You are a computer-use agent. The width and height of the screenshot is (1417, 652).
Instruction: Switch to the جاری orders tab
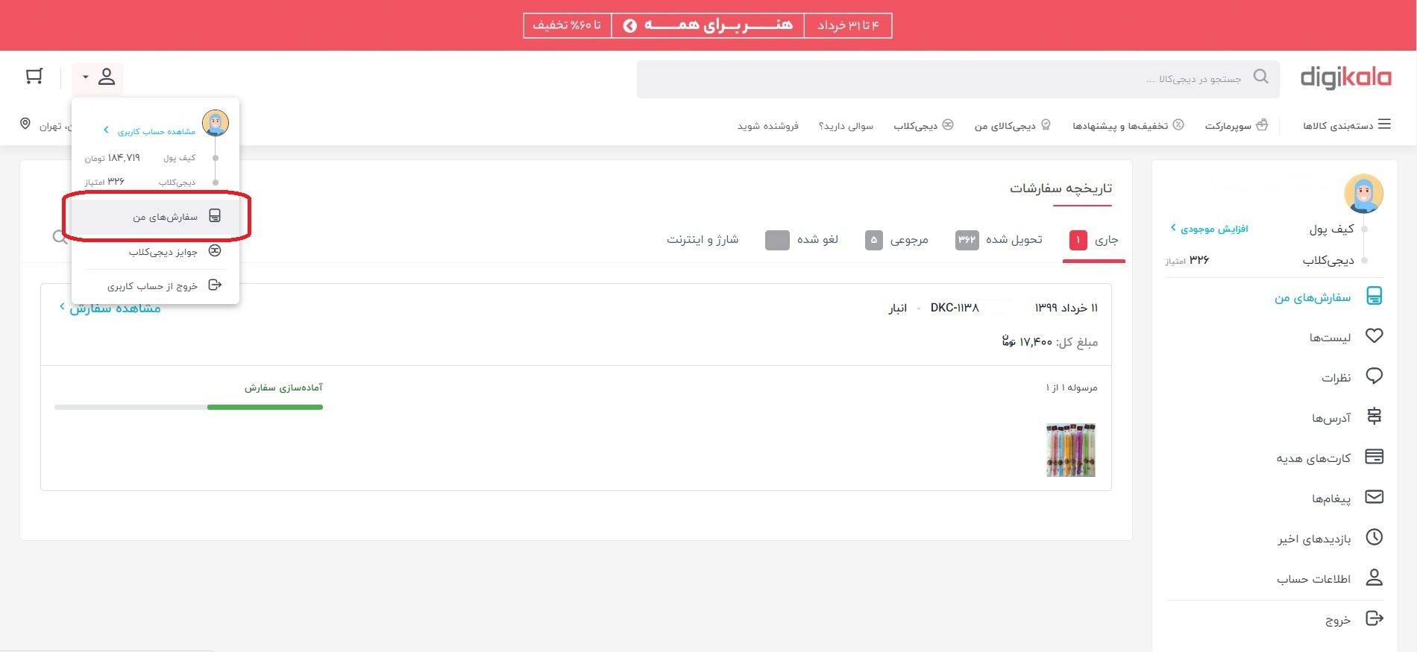tap(1093, 240)
